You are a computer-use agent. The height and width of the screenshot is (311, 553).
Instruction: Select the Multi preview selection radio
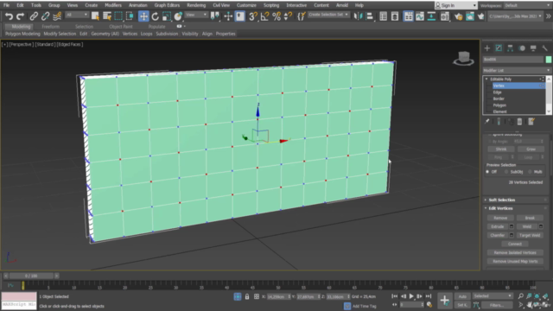pos(530,172)
